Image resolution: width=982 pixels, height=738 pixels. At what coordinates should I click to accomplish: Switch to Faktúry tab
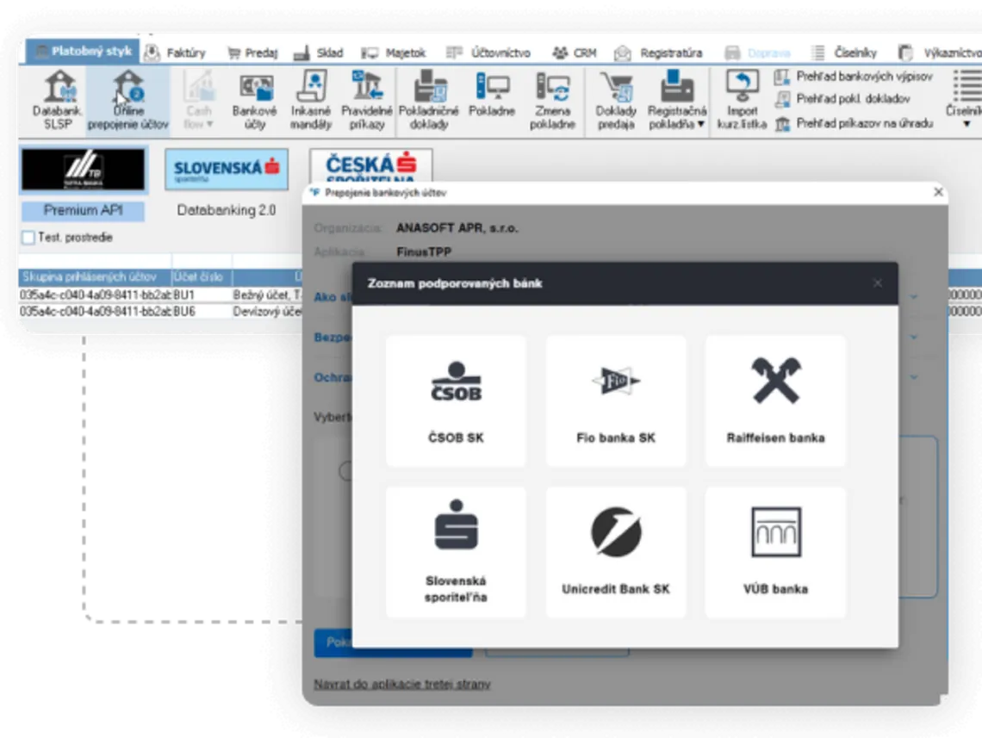click(175, 53)
